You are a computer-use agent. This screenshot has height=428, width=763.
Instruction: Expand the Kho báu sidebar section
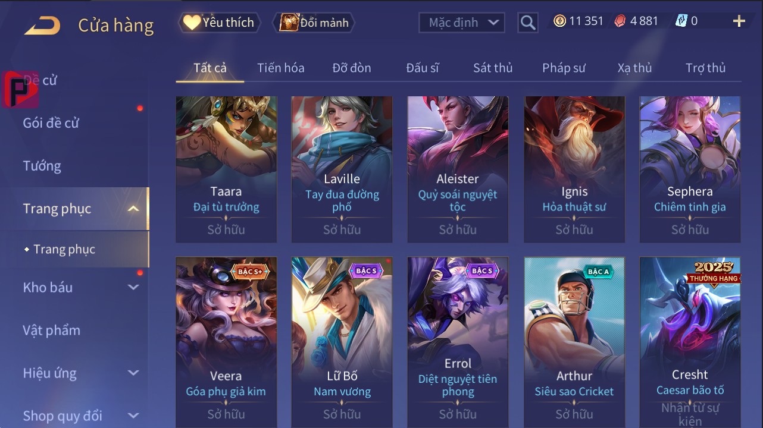134,287
